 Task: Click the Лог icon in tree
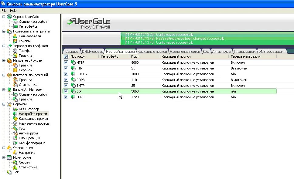[x=9, y=172]
